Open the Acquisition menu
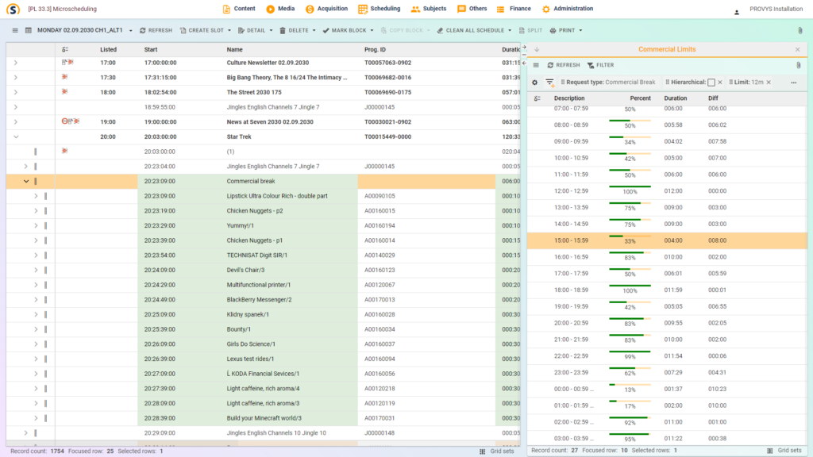This screenshot has width=813, height=457. (x=326, y=9)
